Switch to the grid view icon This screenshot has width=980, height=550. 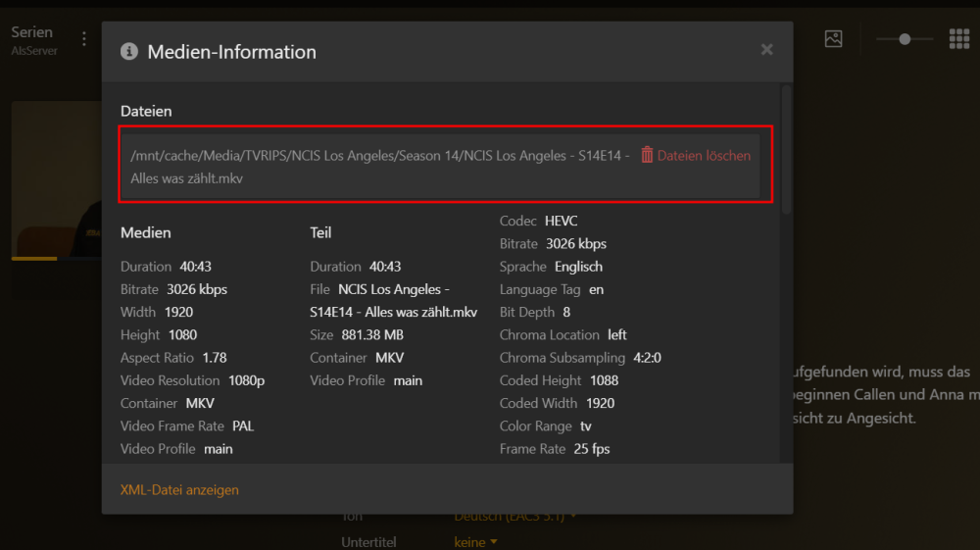point(958,39)
